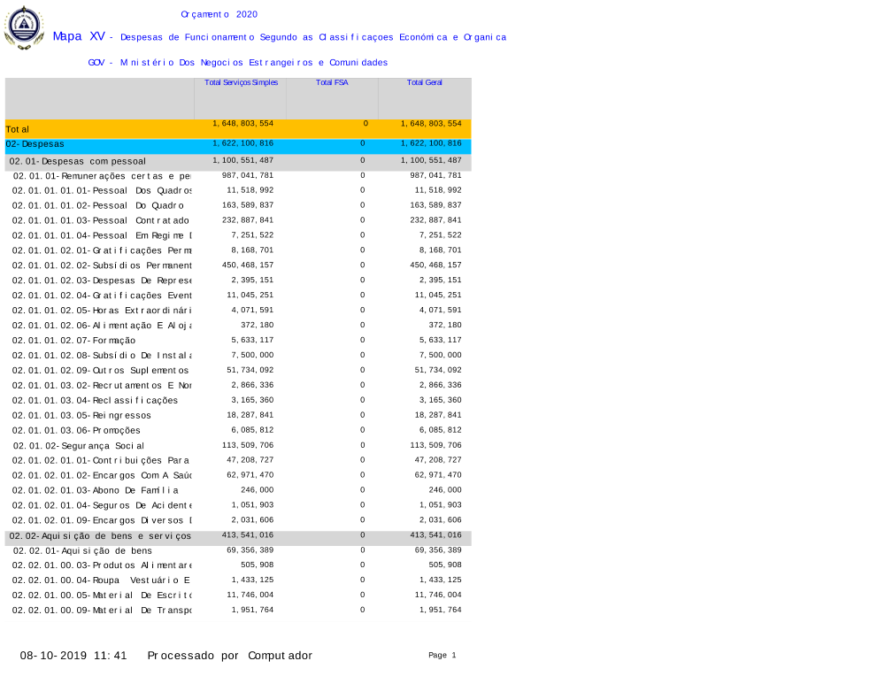Click the orange Total row label
885x684 pixels.
pos(18,129)
